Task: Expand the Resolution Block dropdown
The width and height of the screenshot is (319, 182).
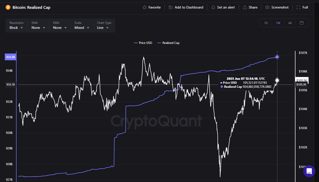Action: pyautogui.click(x=16, y=28)
